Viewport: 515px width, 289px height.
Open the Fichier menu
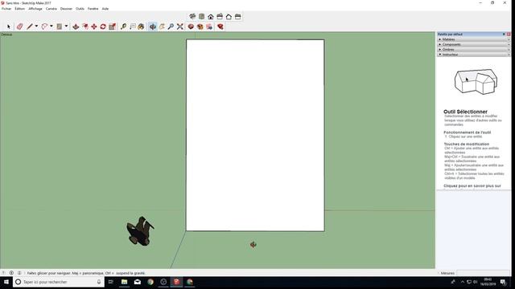click(x=6, y=9)
